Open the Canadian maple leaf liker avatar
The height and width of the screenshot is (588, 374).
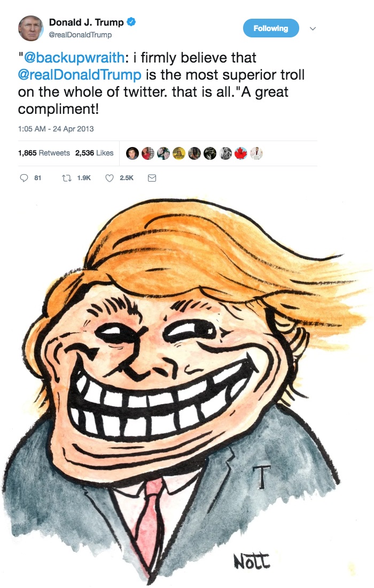(x=241, y=153)
